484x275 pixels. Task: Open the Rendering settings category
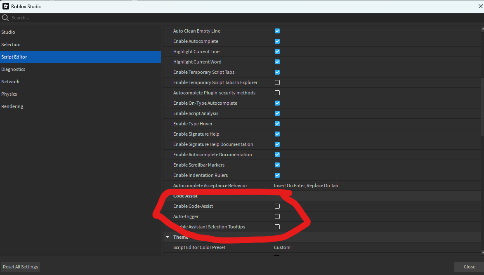pos(80,106)
